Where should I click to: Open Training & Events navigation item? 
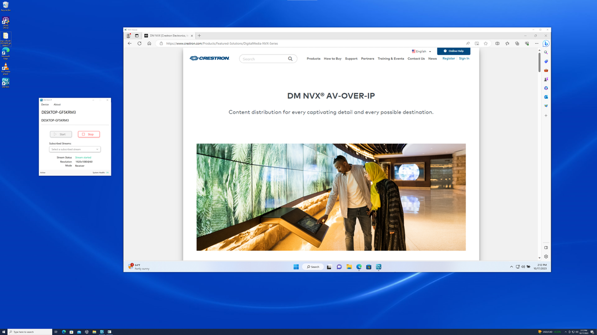pos(391,59)
